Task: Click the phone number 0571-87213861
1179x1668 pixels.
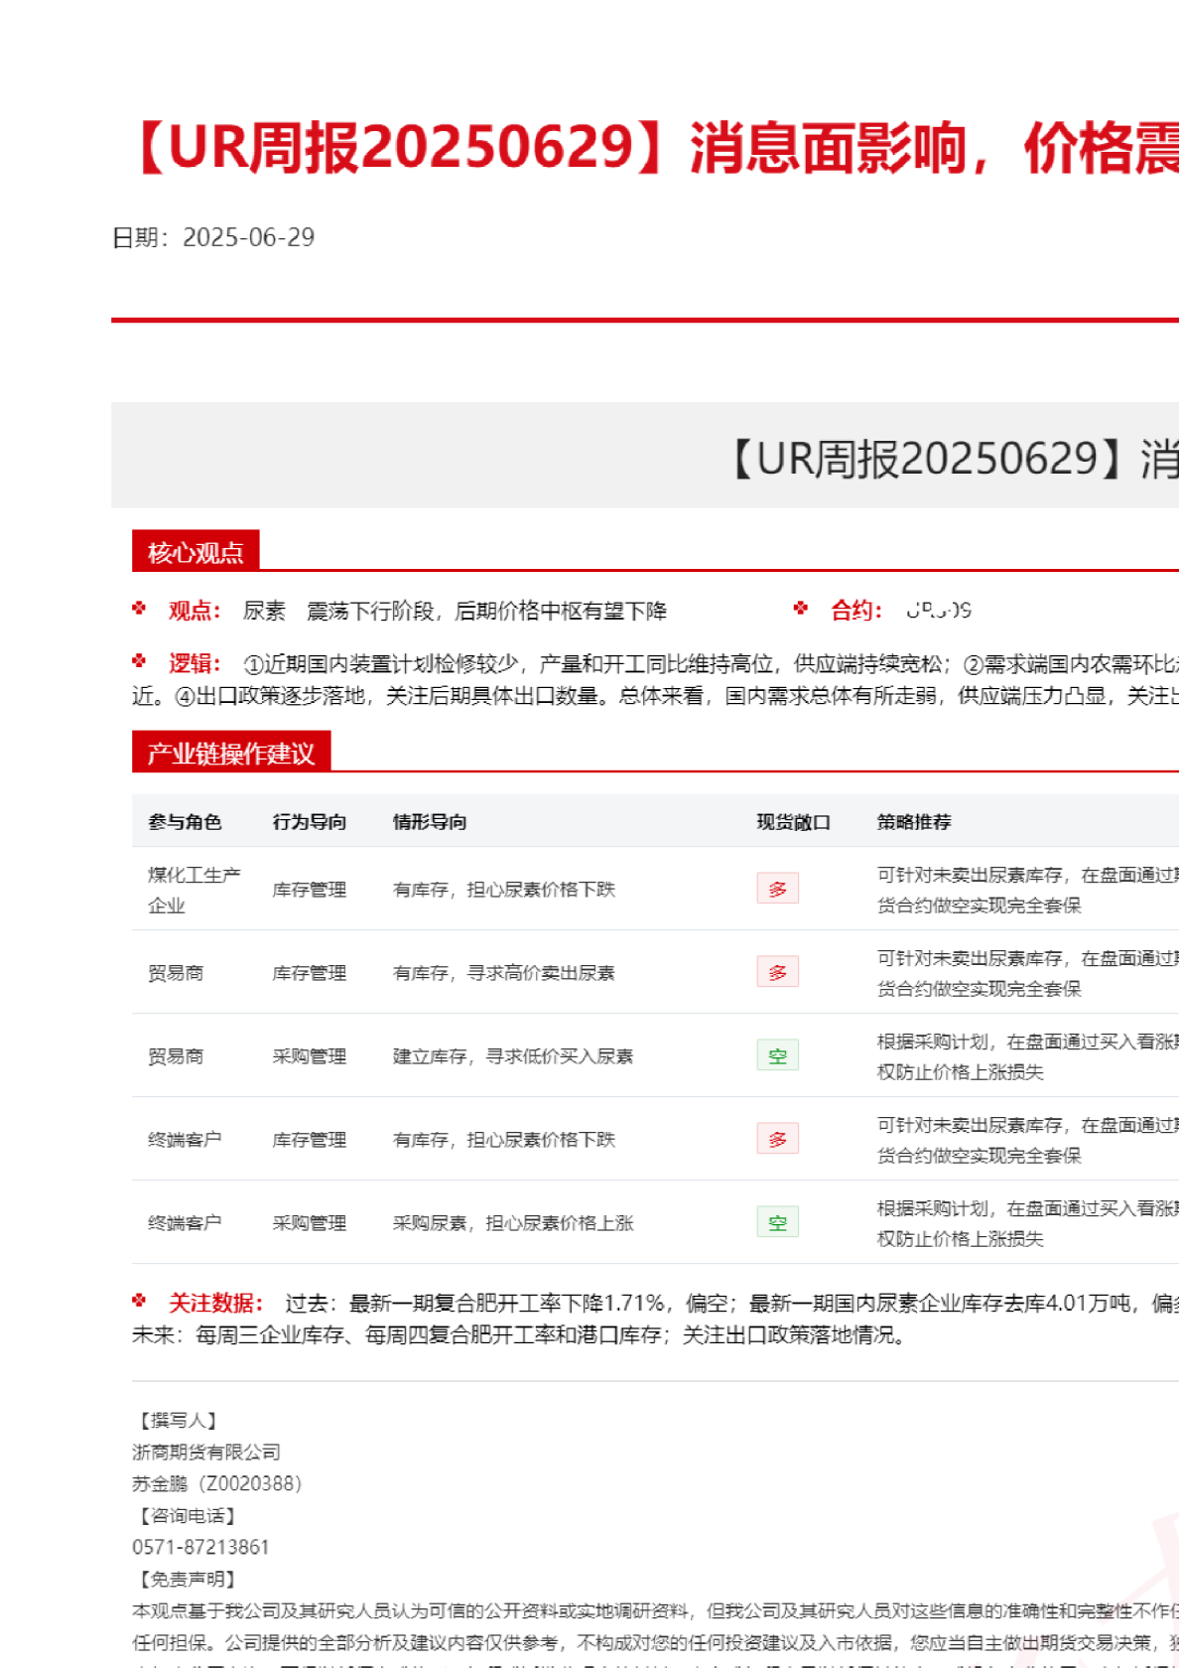Action: [x=200, y=1547]
